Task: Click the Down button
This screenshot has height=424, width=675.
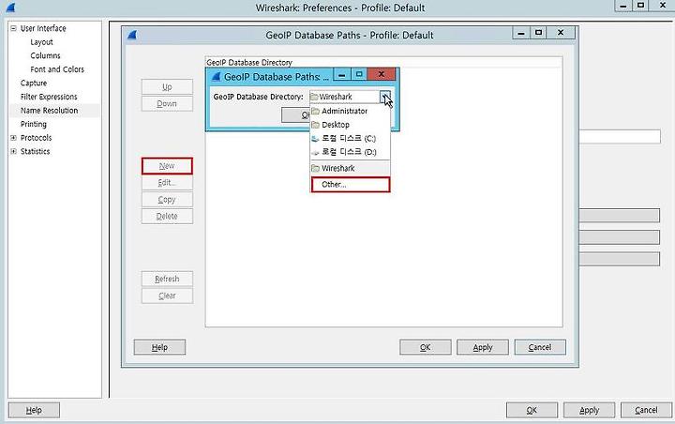Action: 167,104
